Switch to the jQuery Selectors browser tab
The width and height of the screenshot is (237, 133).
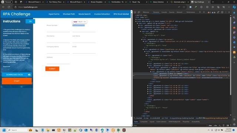pos(159,2)
